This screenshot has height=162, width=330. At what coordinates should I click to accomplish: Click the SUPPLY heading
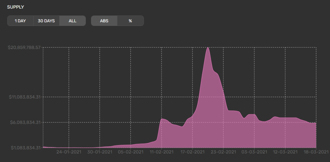(16, 7)
